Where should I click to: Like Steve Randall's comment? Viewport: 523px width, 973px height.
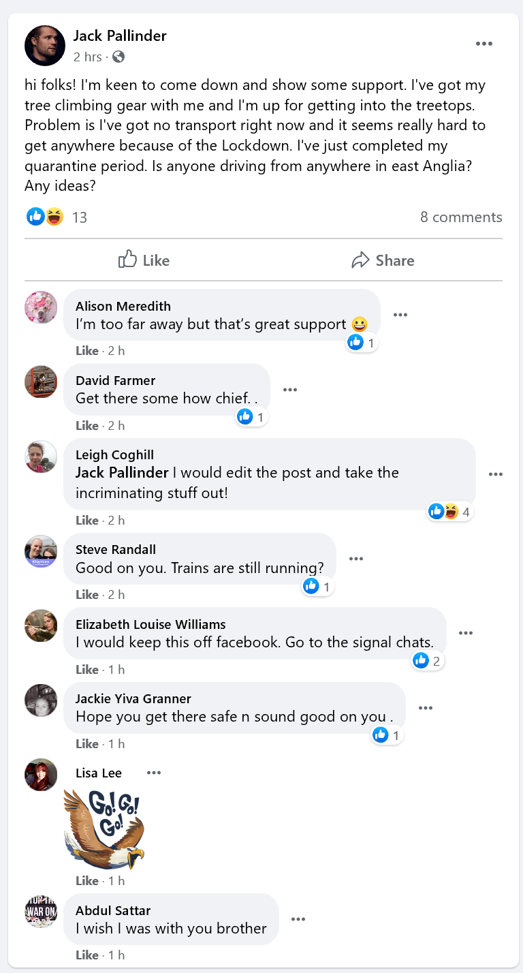[x=86, y=595]
